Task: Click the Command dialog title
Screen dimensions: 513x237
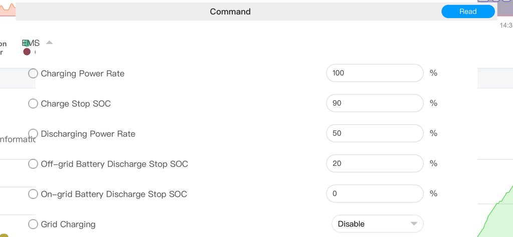Action: point(230,12)
